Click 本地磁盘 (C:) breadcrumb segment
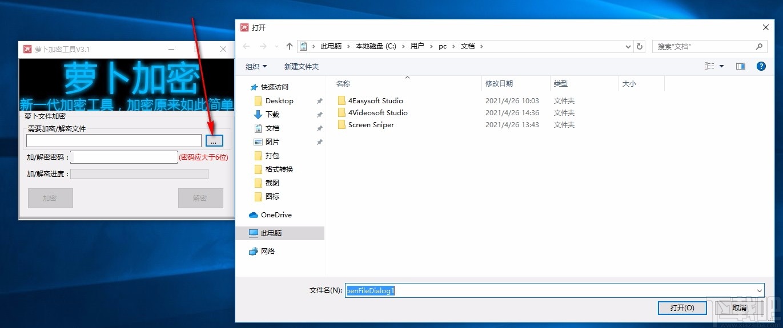783x328 pixels. point(376,46)
